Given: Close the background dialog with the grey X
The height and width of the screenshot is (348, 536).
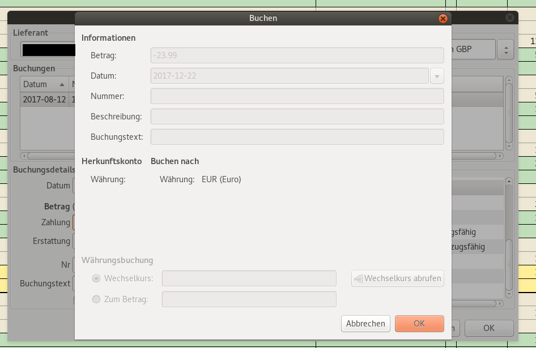Looking at the screenshot, I should (x=511, y=18).
